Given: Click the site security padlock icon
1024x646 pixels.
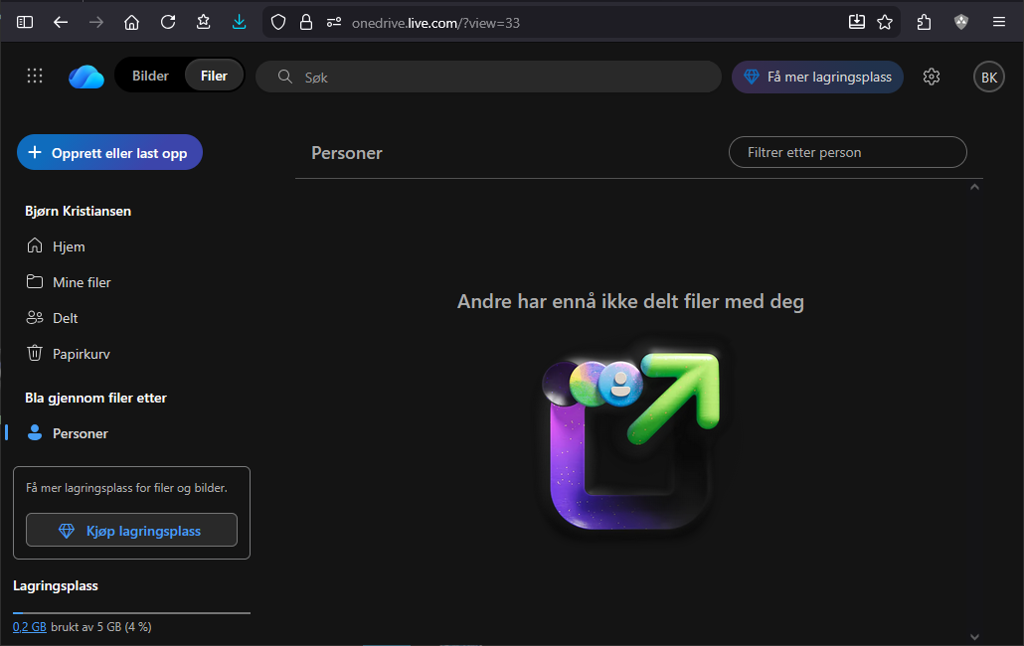Looking at the screenshot, I should 305,22.
